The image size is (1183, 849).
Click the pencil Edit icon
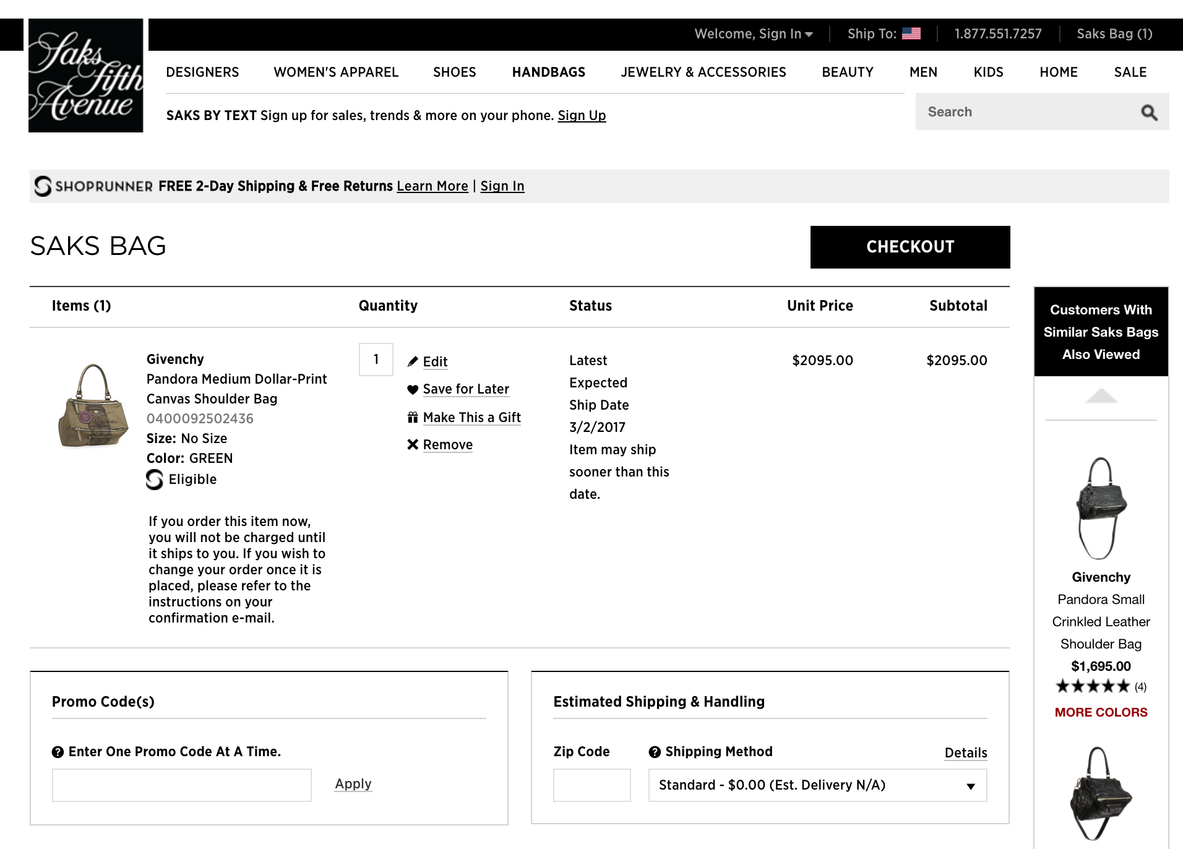(413, 362)
